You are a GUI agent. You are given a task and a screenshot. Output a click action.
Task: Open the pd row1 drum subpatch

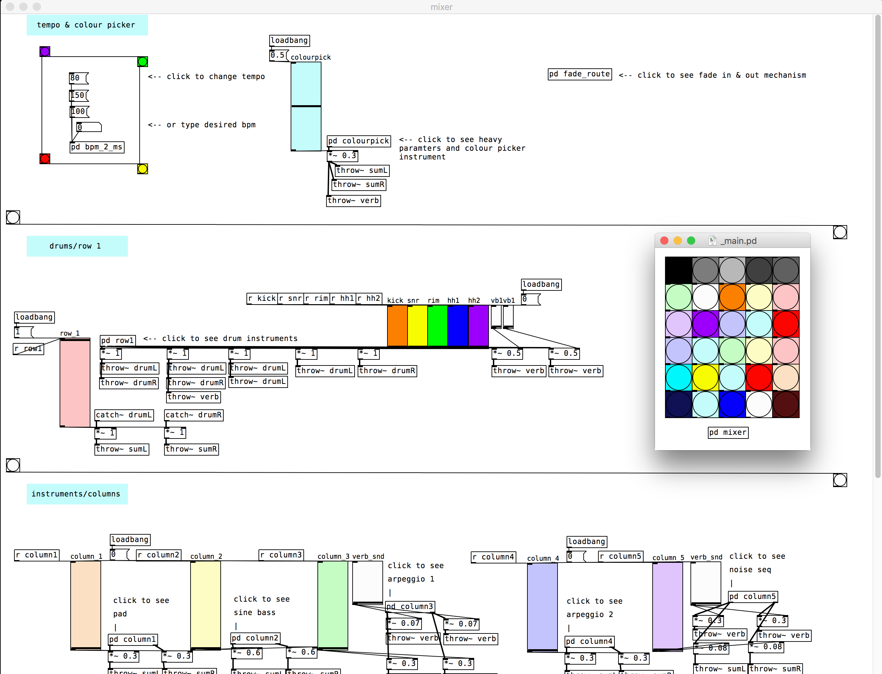coord(118,341)
